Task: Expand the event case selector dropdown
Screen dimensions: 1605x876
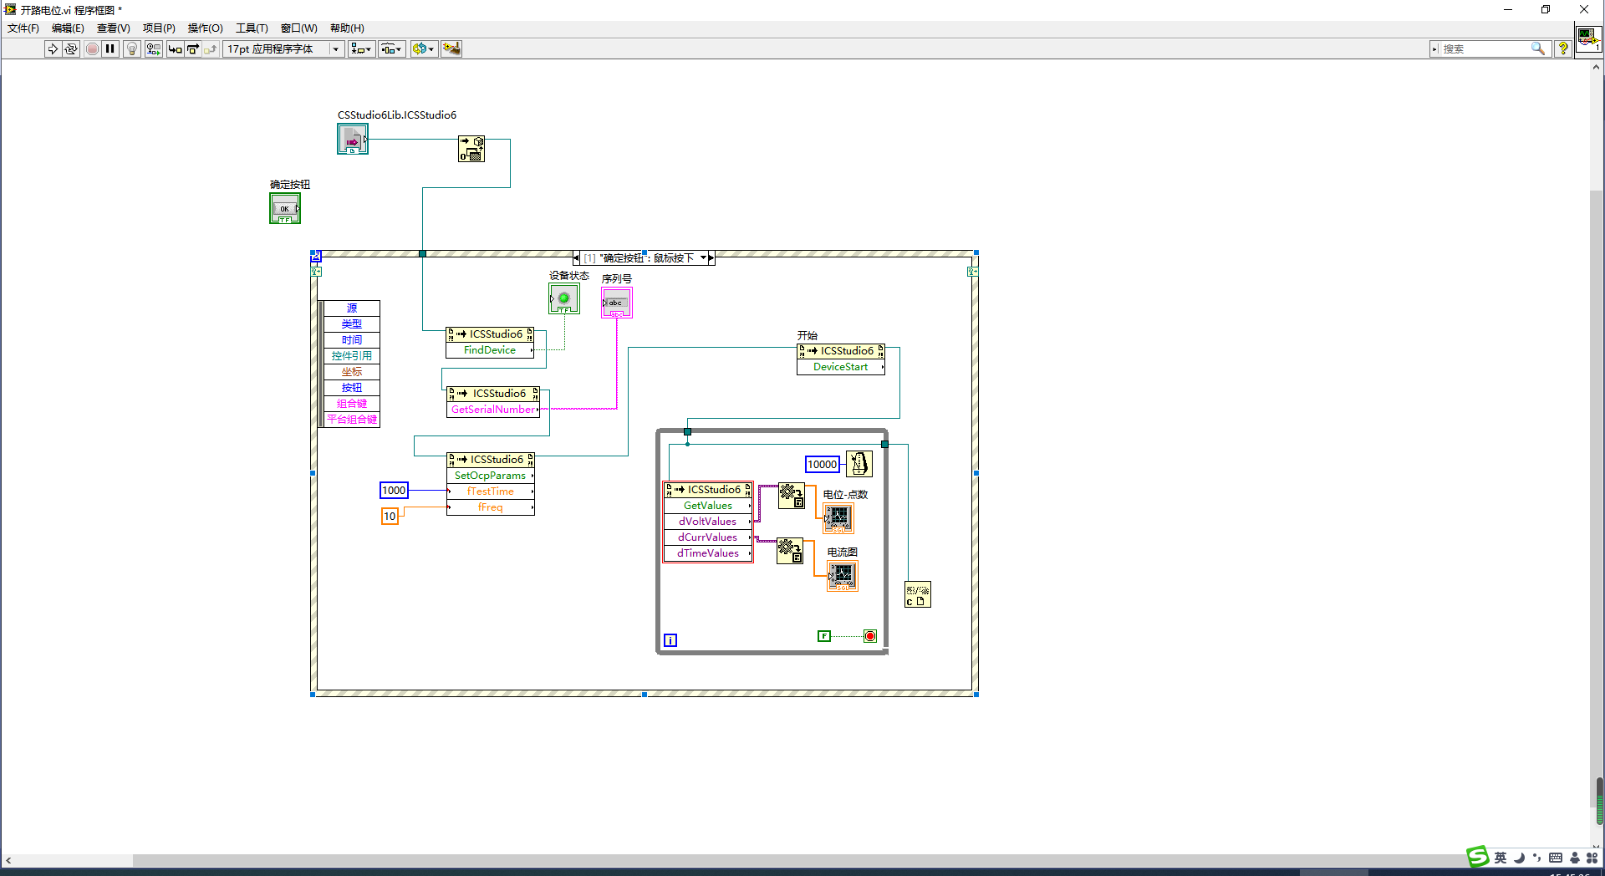Action: click(704, 257)
